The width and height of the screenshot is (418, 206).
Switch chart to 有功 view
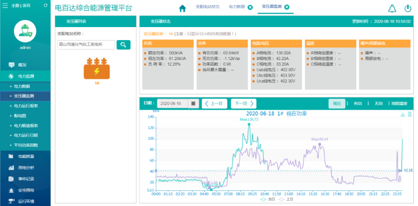coord(357,104)
